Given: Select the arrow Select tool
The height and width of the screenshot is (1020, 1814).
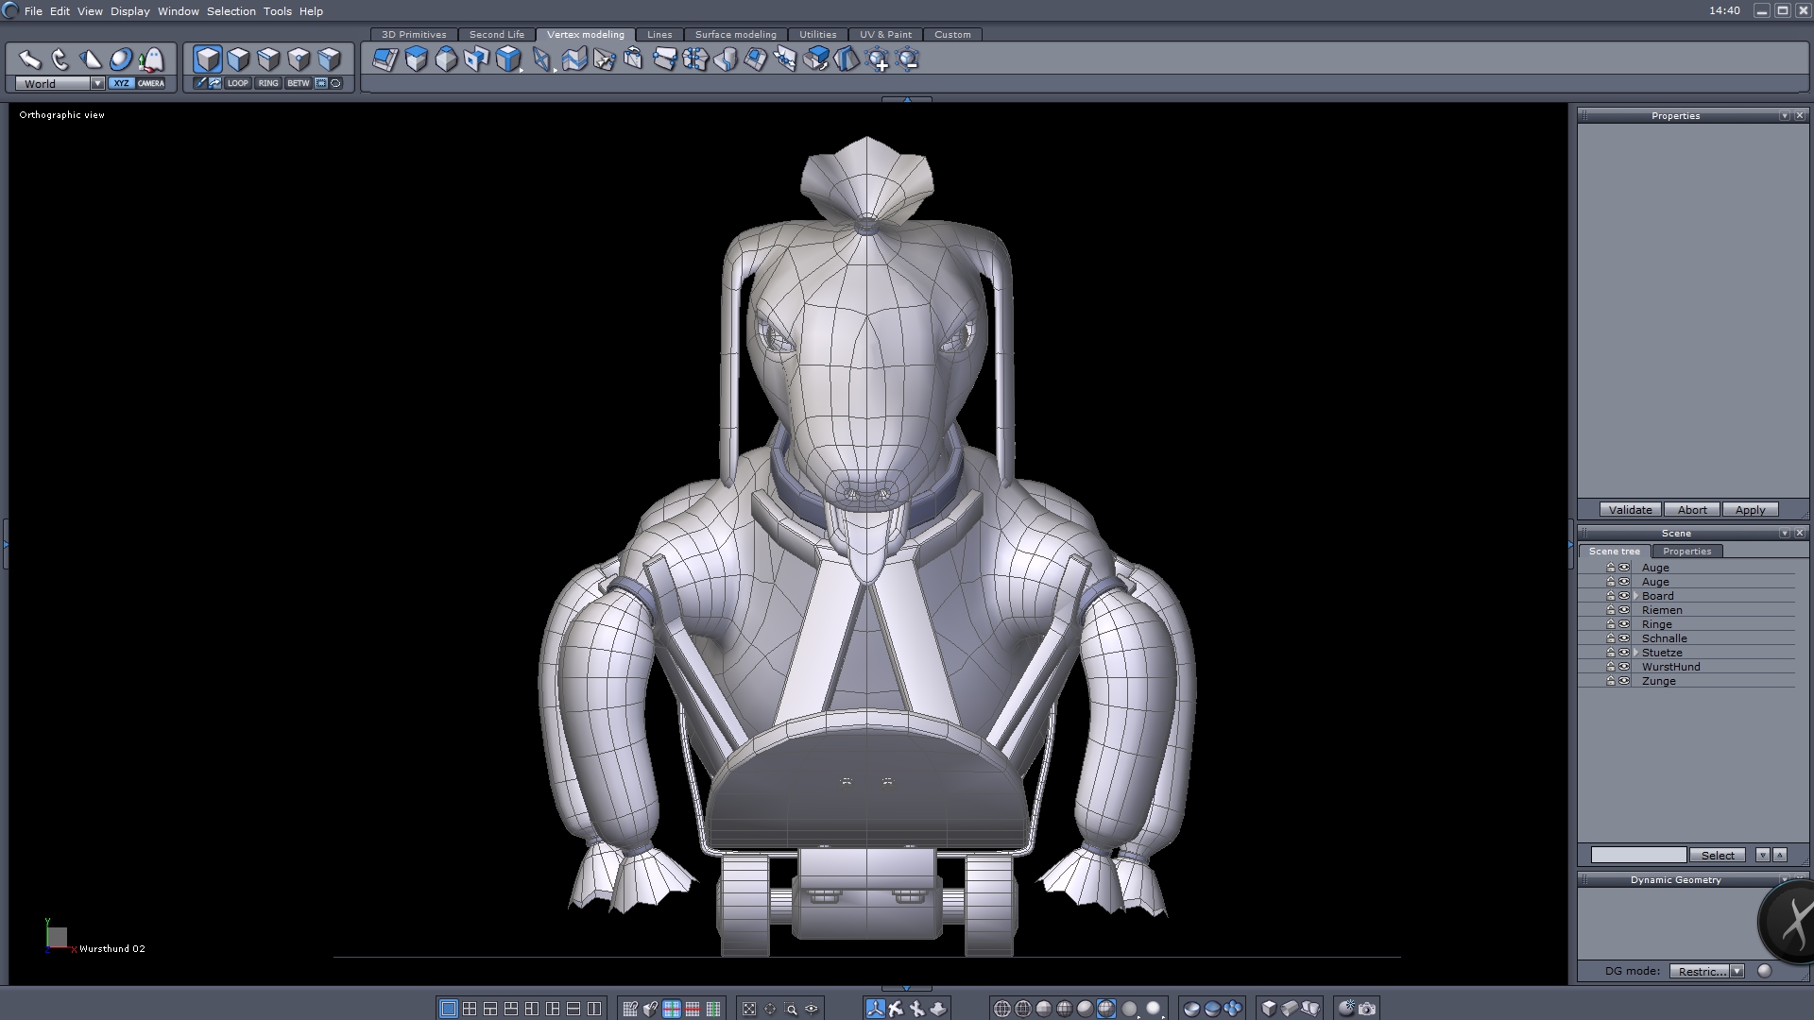Looking at the screenshot, I should click(x=30, y=60).
